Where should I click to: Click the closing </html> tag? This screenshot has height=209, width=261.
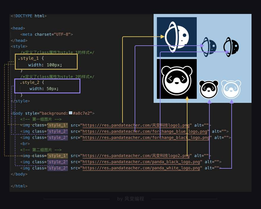pos(19,186)
